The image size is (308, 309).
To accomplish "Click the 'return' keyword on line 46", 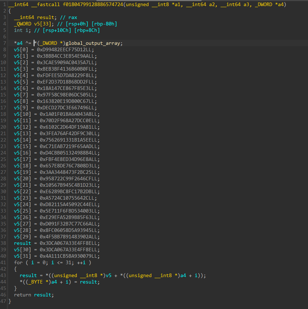I will click(x=23, y=295).
